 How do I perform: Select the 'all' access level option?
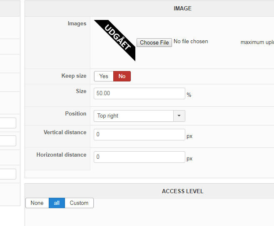(57, 203)
